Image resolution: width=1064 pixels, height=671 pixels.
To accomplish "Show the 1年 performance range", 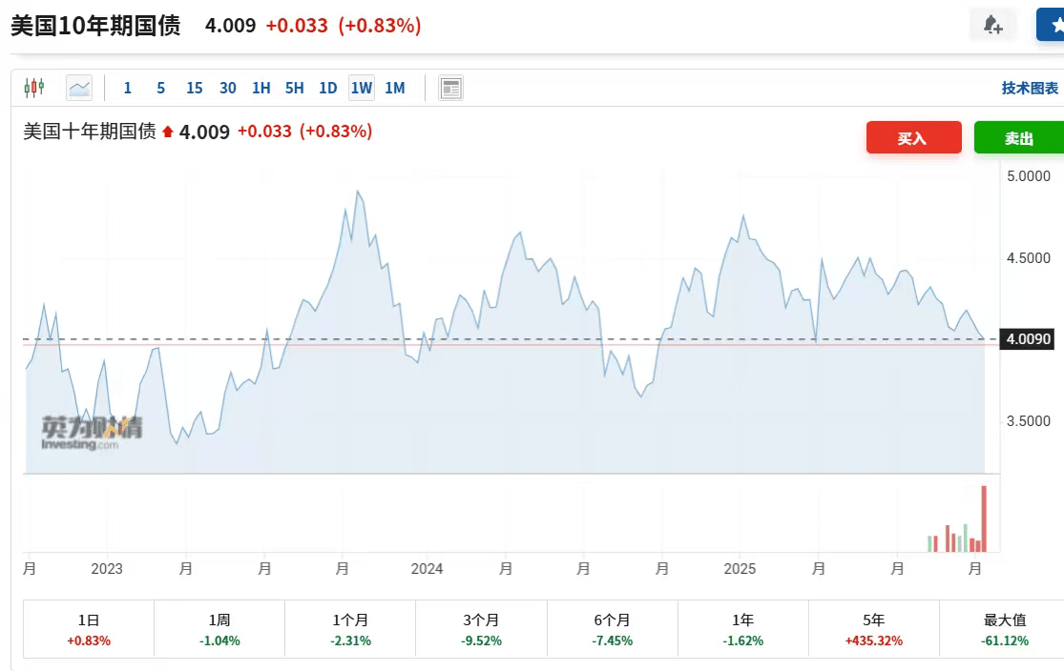I will point(742,629).
